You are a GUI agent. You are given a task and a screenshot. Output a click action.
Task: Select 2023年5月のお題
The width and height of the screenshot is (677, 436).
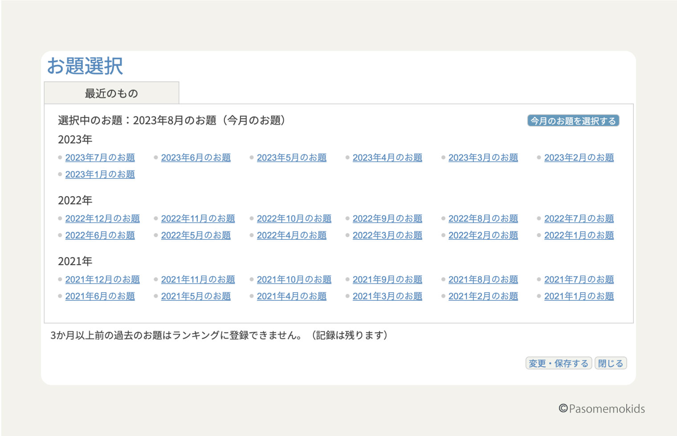[291, 157]
